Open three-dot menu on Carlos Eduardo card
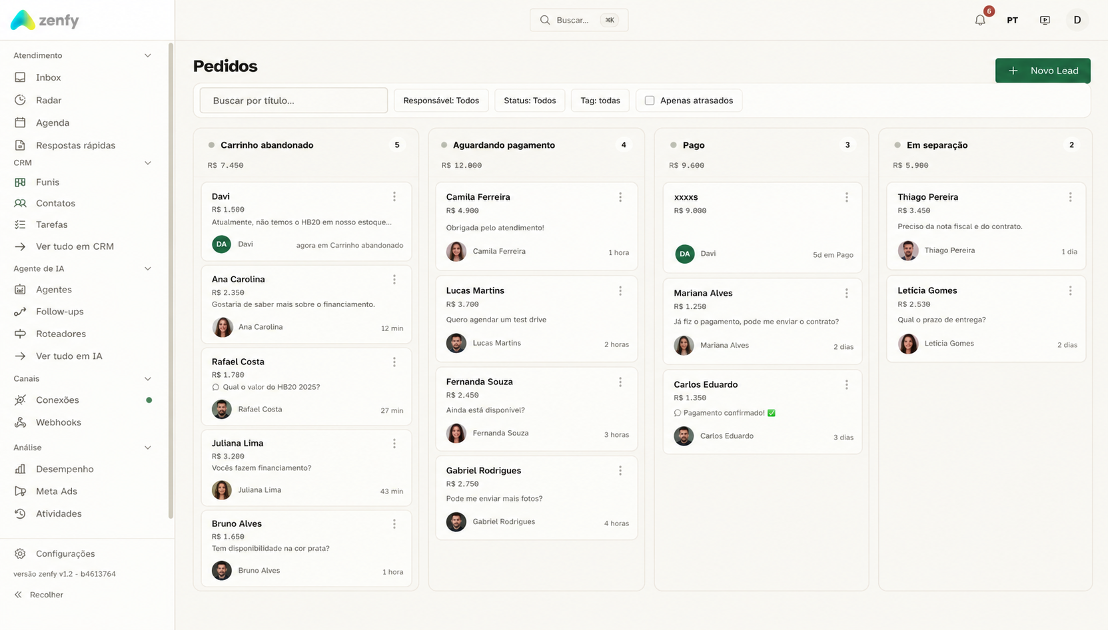Viewport: 1108px width, 630px height. click(x=847, y=385)
